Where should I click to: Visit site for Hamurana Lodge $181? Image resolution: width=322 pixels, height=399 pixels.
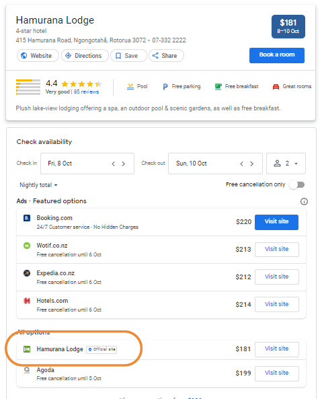[x=277, y=349]
